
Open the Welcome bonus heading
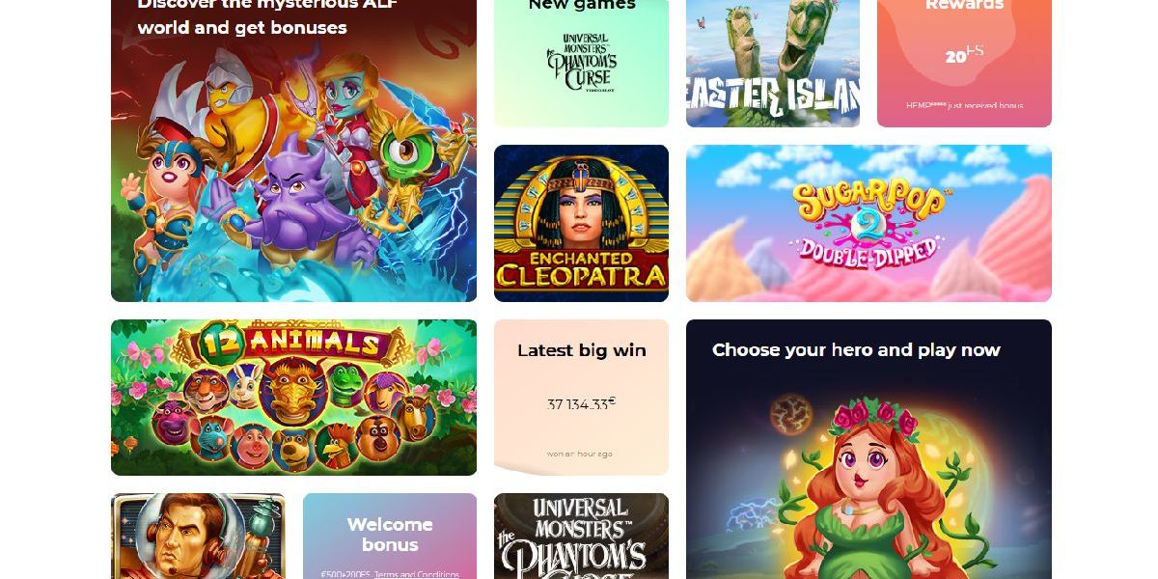pos(390,535)
